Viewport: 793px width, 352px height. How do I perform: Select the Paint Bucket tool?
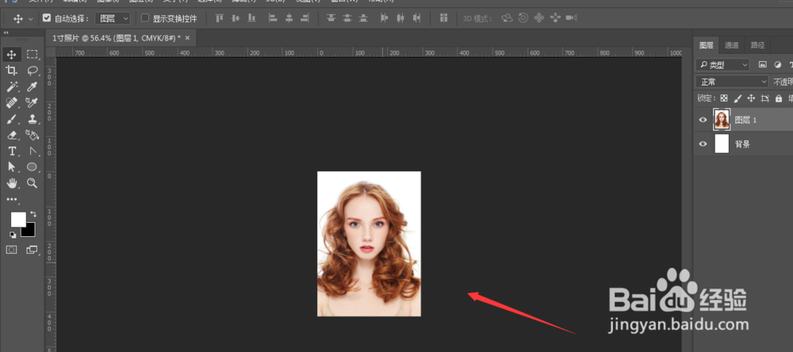point(33,135)
